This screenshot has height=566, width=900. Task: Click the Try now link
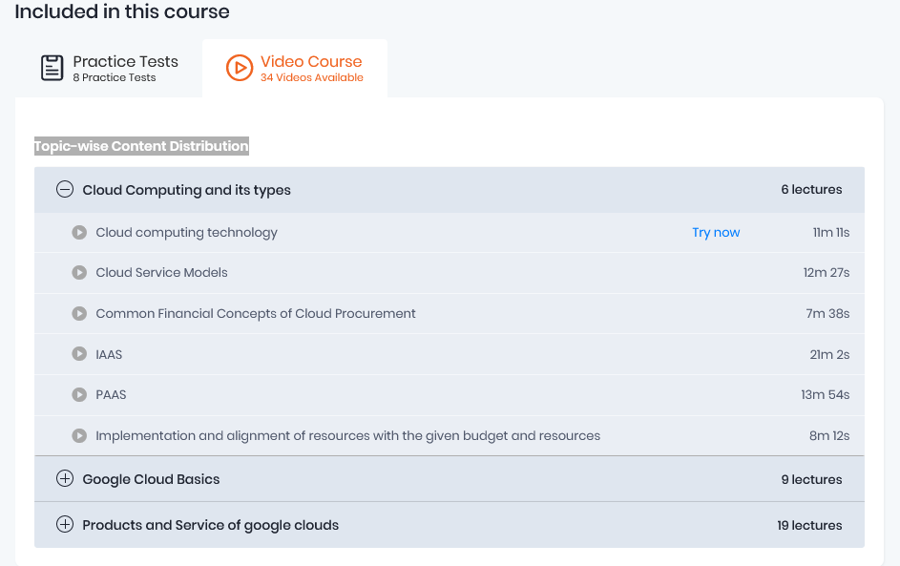pyautogui.click(x=716, y=232)
